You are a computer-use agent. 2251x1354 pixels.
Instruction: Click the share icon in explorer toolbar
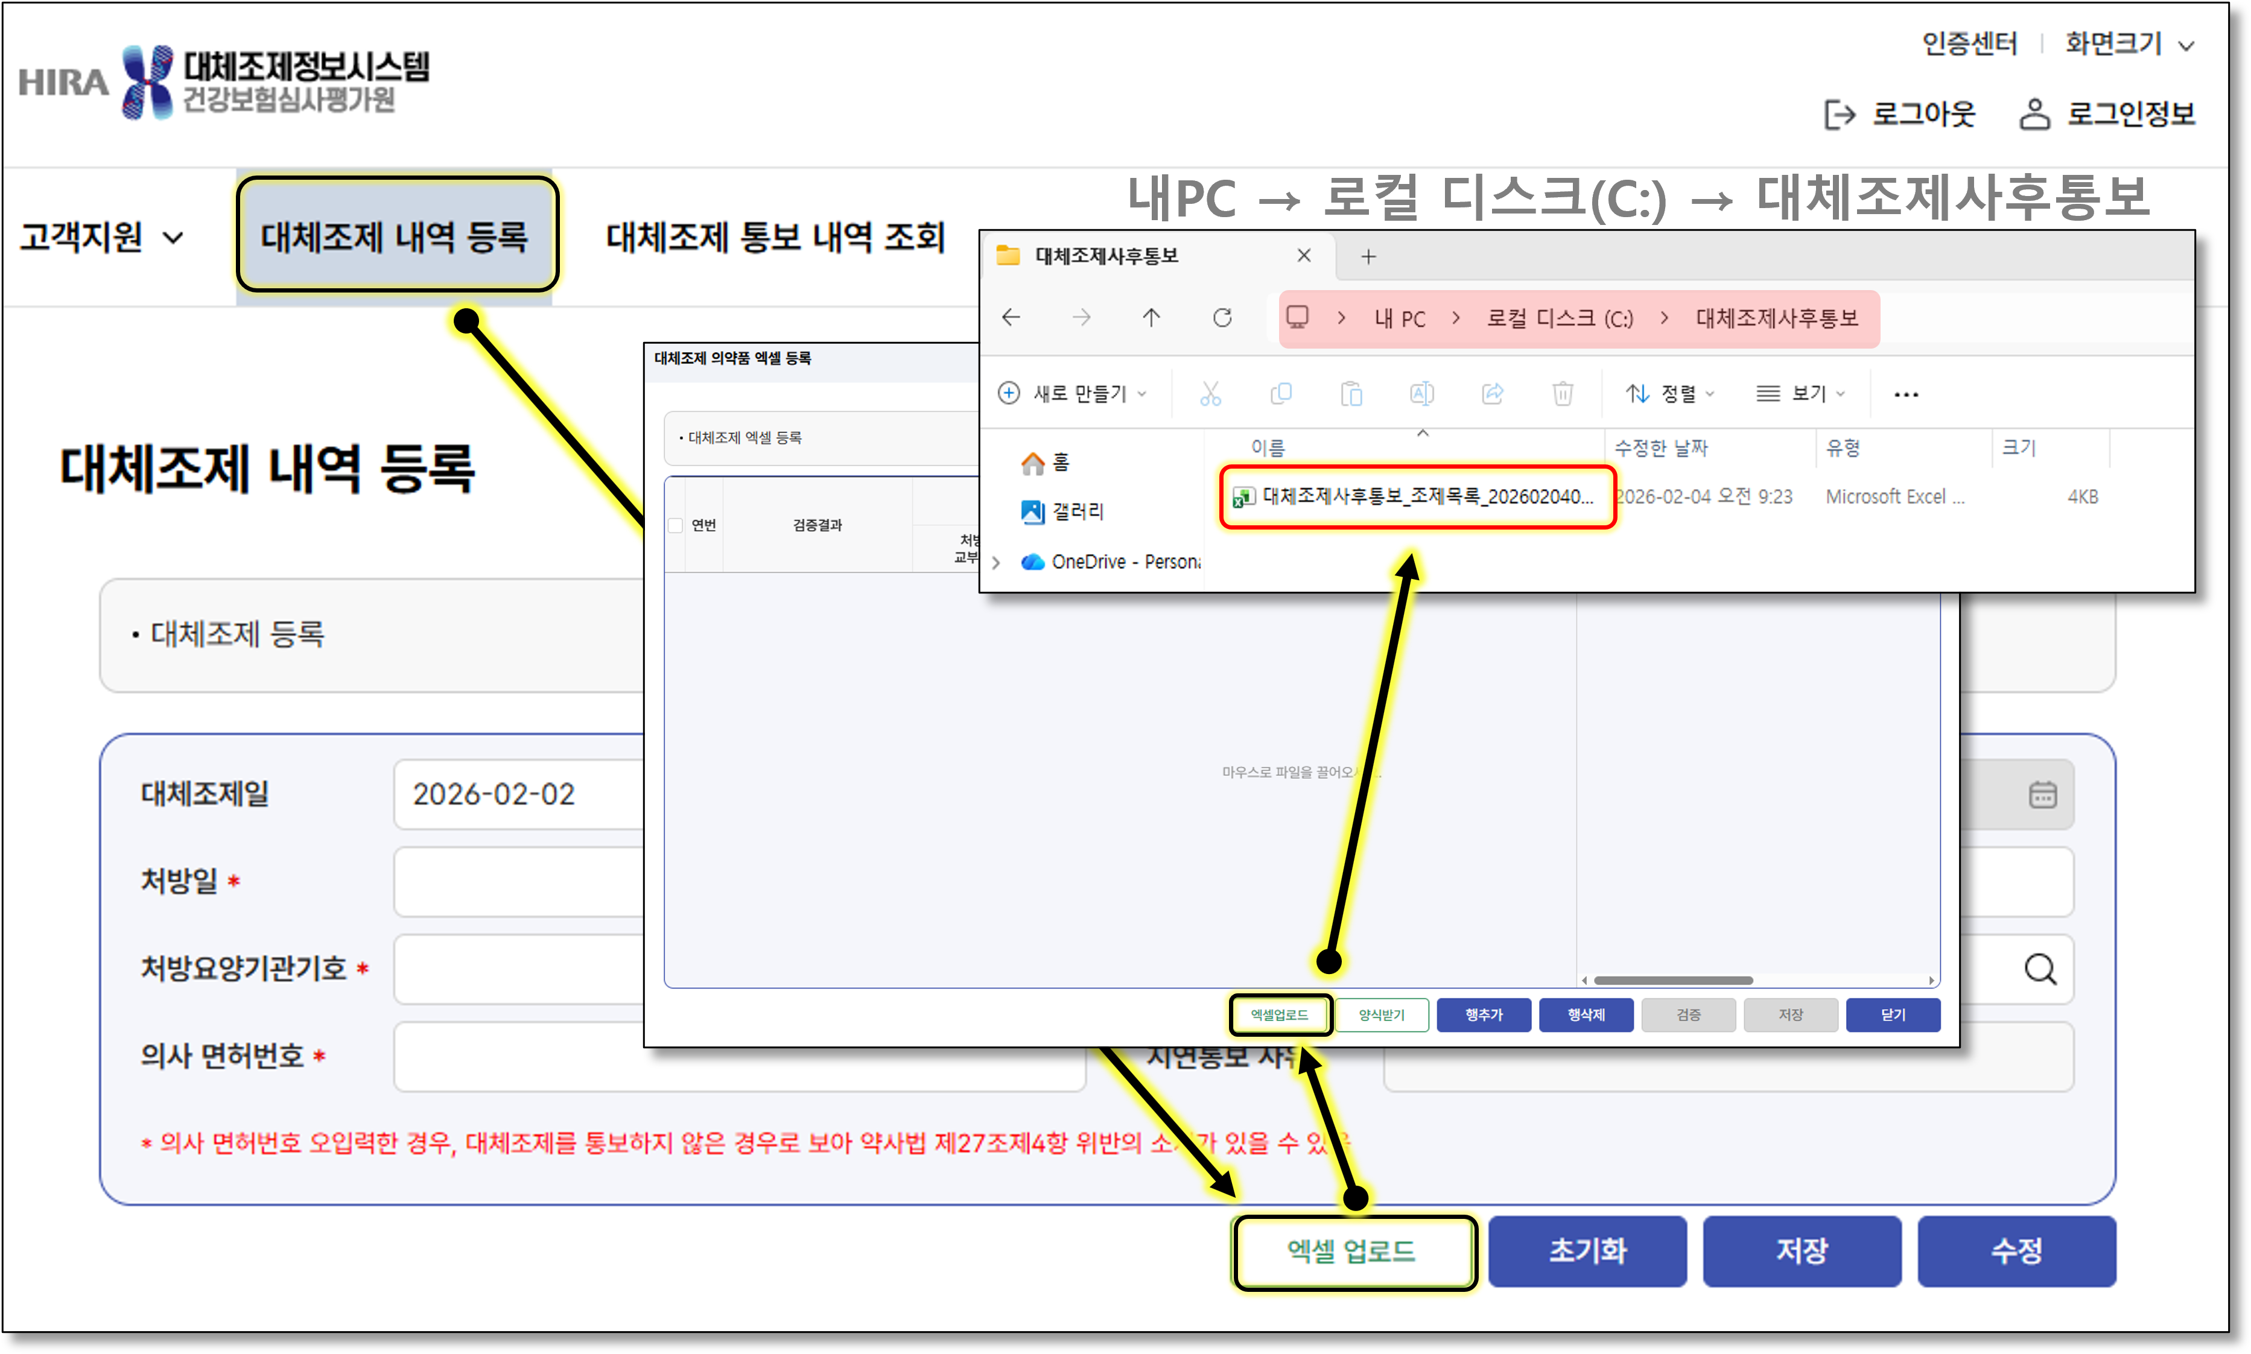[1492, 393]
